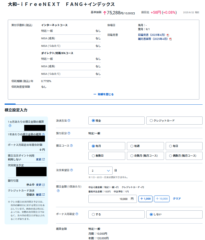The width and height of the screenshot is (205, 240).
Task: Click the ダイレクト/対面/IFAコース heading
Action: (57, 53)
